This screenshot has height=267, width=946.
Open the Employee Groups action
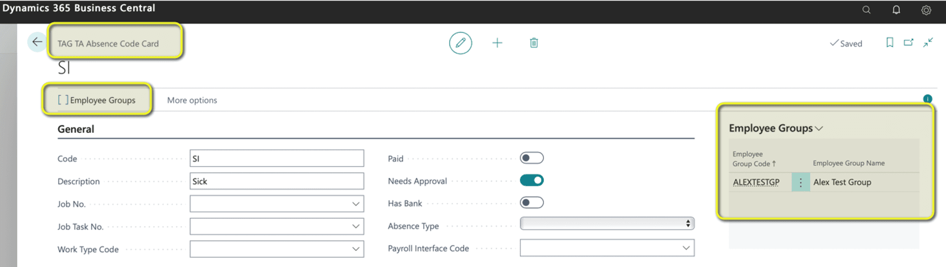click(97, 100)
